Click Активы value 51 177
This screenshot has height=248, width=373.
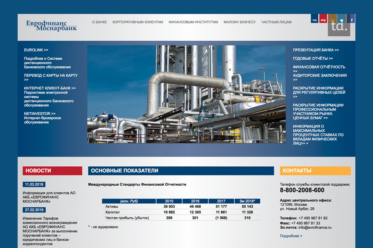click(221, 207)
